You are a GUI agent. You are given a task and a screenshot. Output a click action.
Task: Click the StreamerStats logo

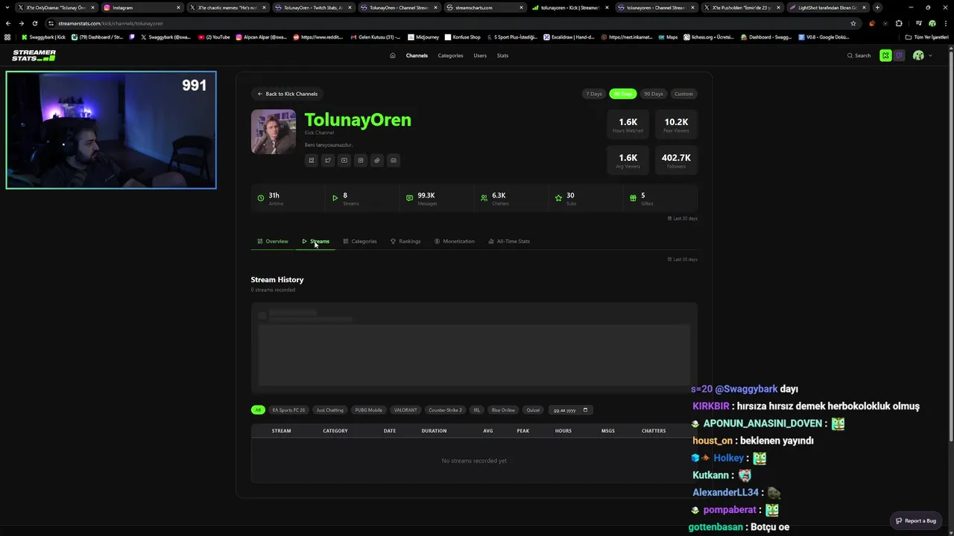(34, 55)
